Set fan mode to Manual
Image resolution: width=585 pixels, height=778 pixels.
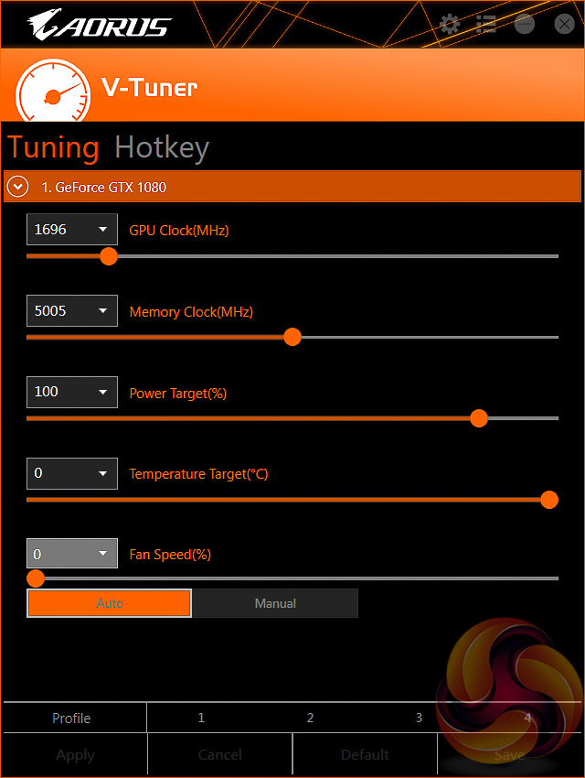[275, 603]
